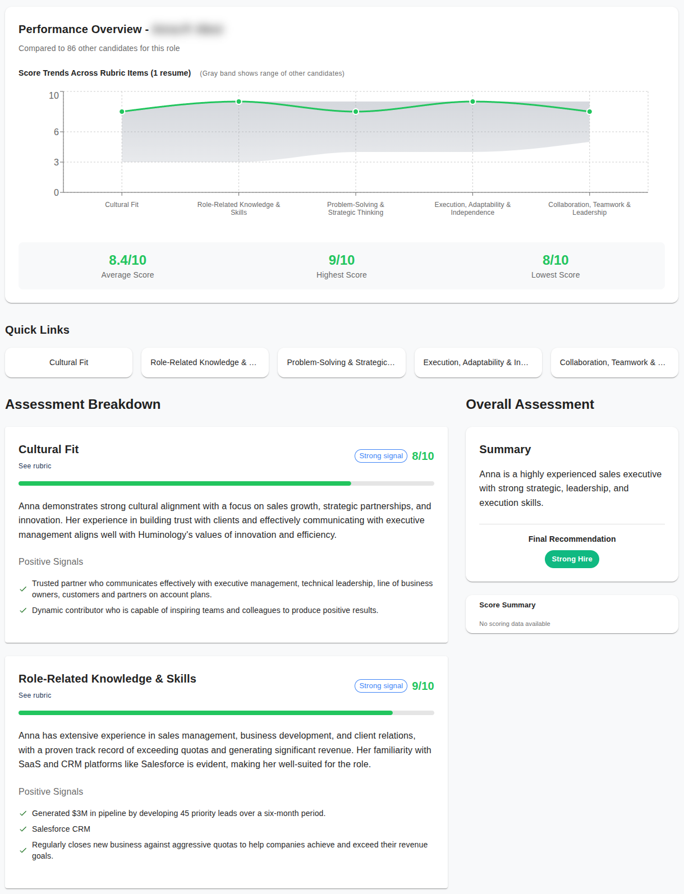Go to Collaboration, Teamwork quick link
The height and width of the screenshot is (894, 684).
click(x=614, y=362)
